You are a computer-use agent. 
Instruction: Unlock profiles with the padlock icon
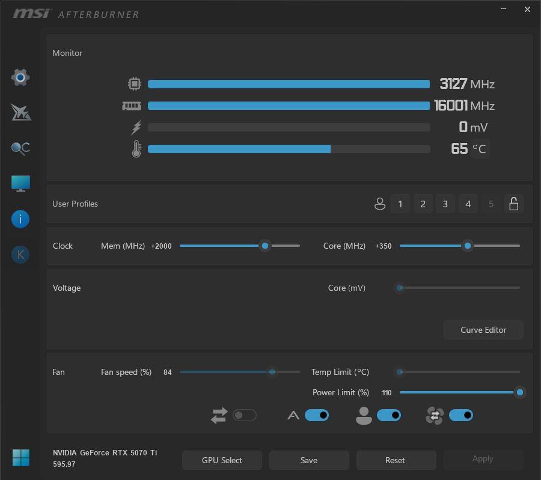[514, 204]
